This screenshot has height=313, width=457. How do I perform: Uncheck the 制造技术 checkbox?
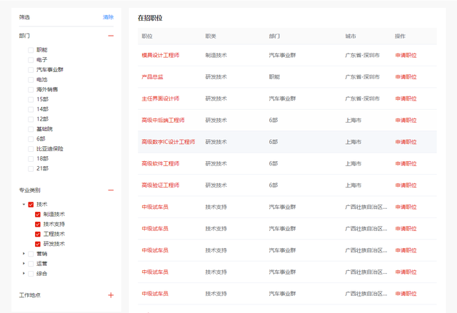39,215
